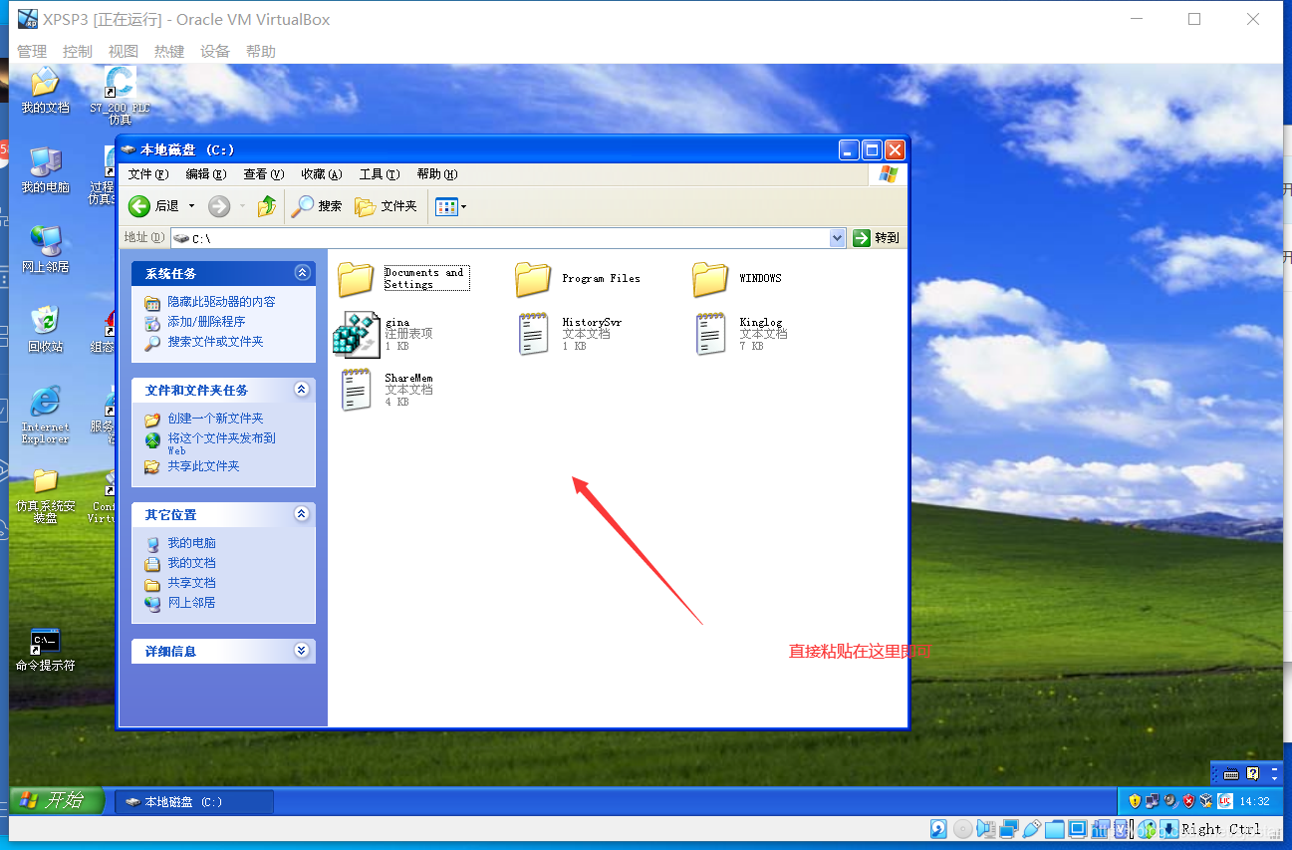
Task: Click 将这个文件夹发布到 Web link
Action: (221, 443)
